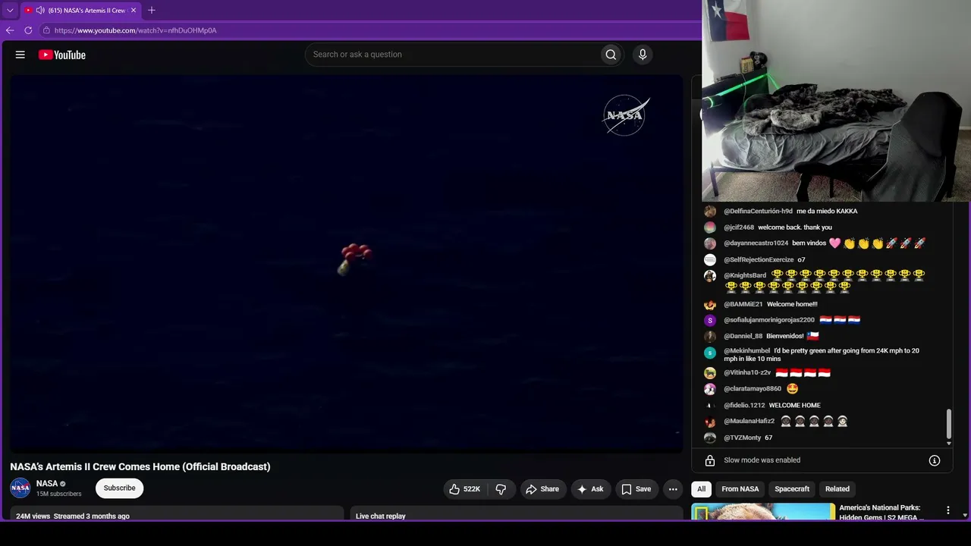Open the Live chat replay panel
Viewport: 971px width, 546px height.
[516, 513]
